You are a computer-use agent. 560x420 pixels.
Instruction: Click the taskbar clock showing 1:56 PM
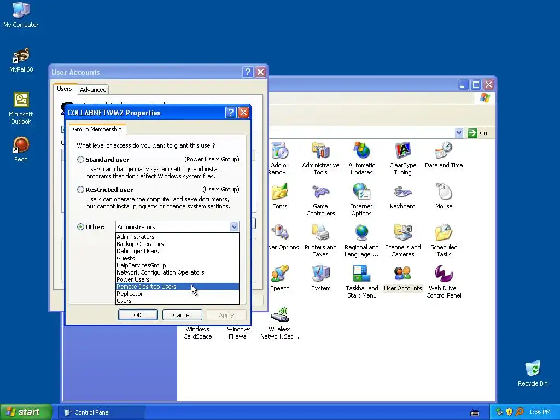pyautogui.click(x=540, y=412)
